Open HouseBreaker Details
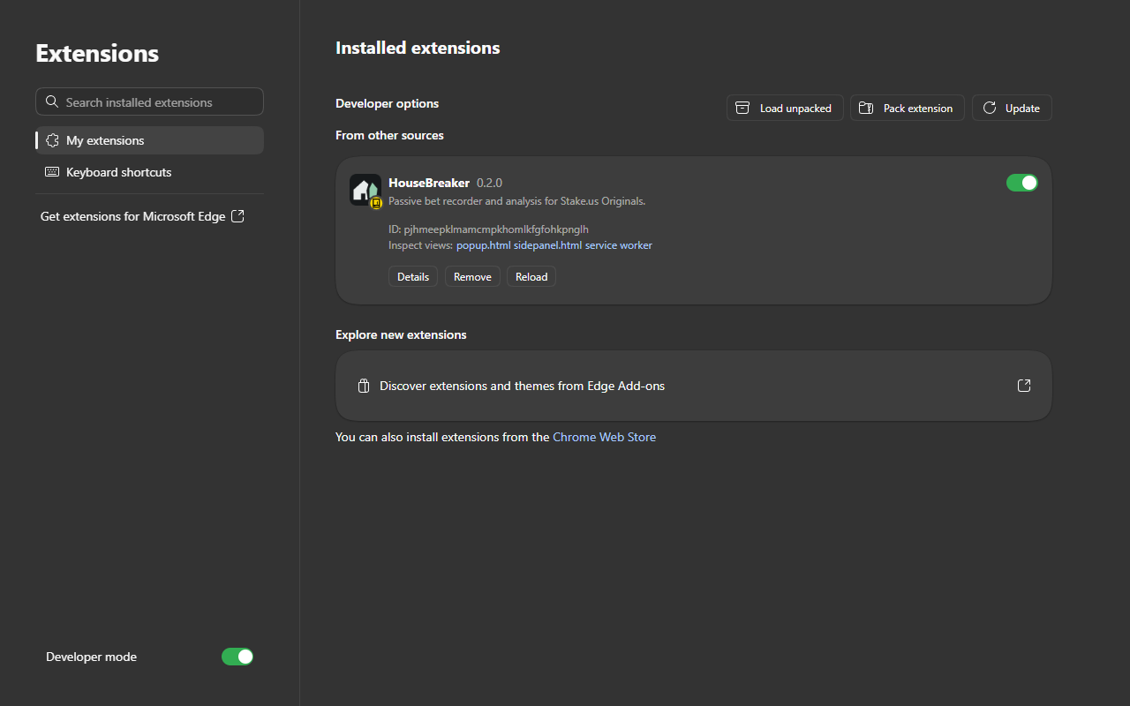The image size is (1130, 706). [413, 276]
